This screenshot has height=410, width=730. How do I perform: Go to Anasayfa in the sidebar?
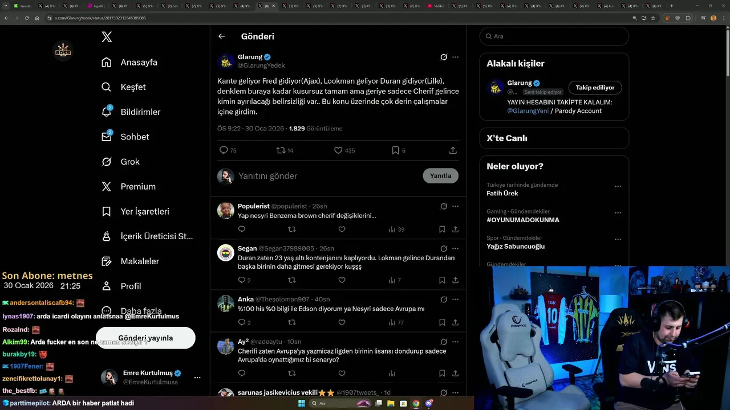coord(129,62)
